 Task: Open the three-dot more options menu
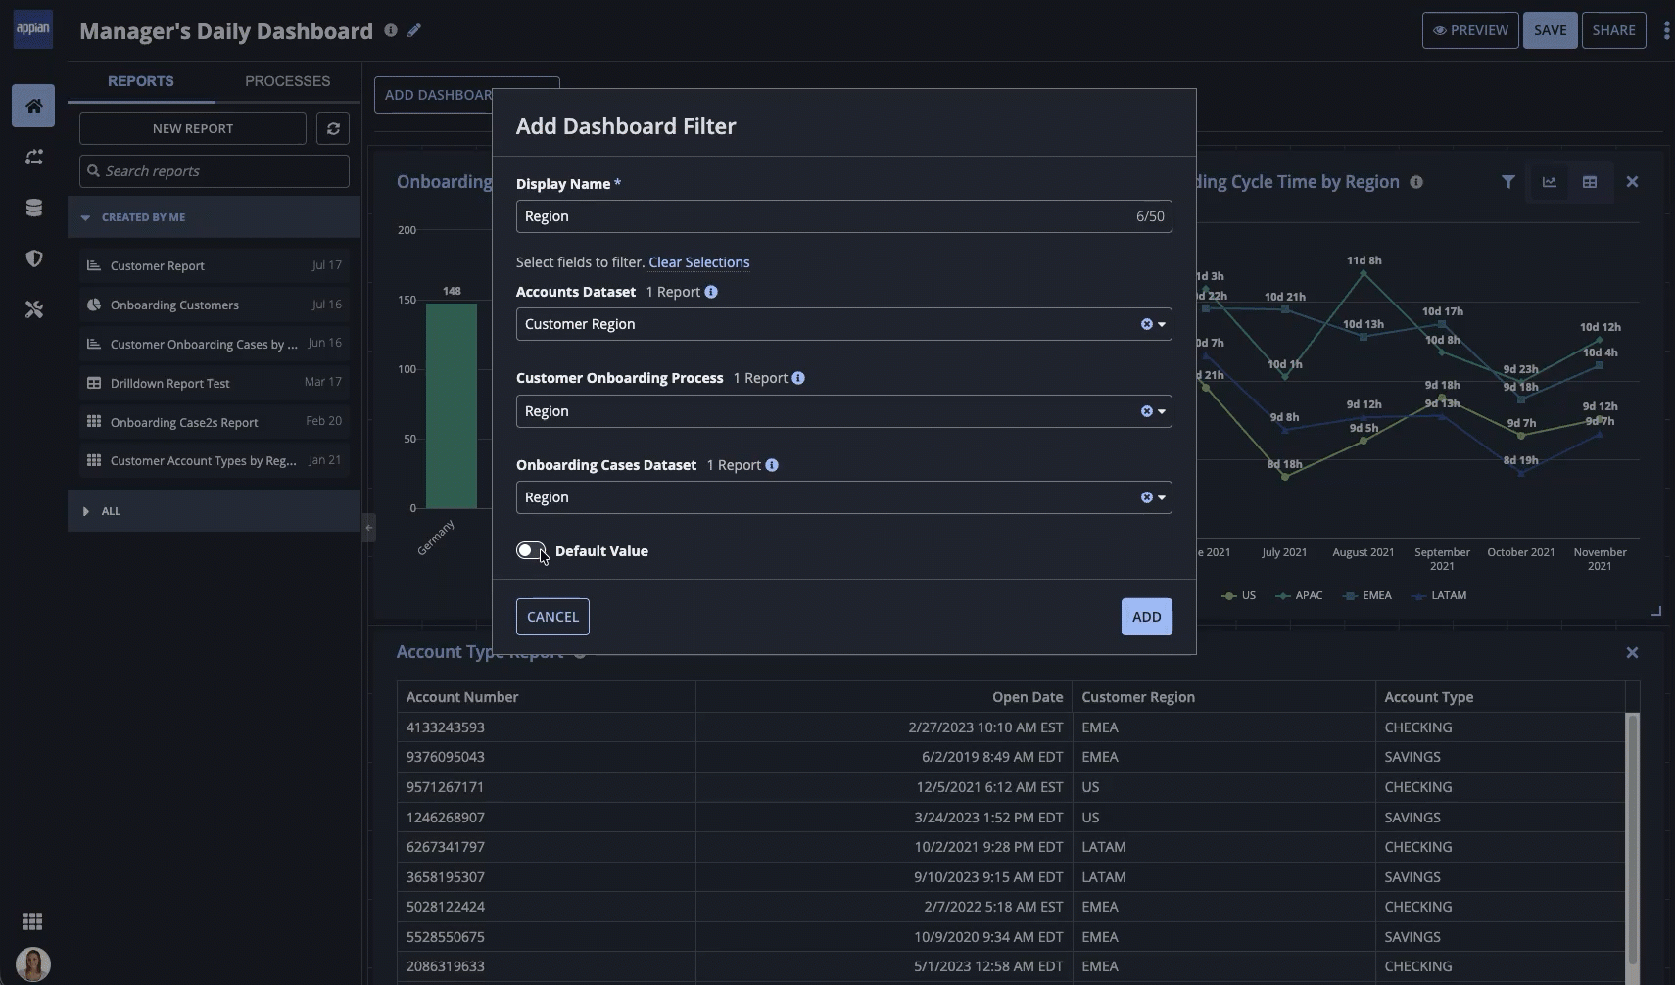[1666, 30]
